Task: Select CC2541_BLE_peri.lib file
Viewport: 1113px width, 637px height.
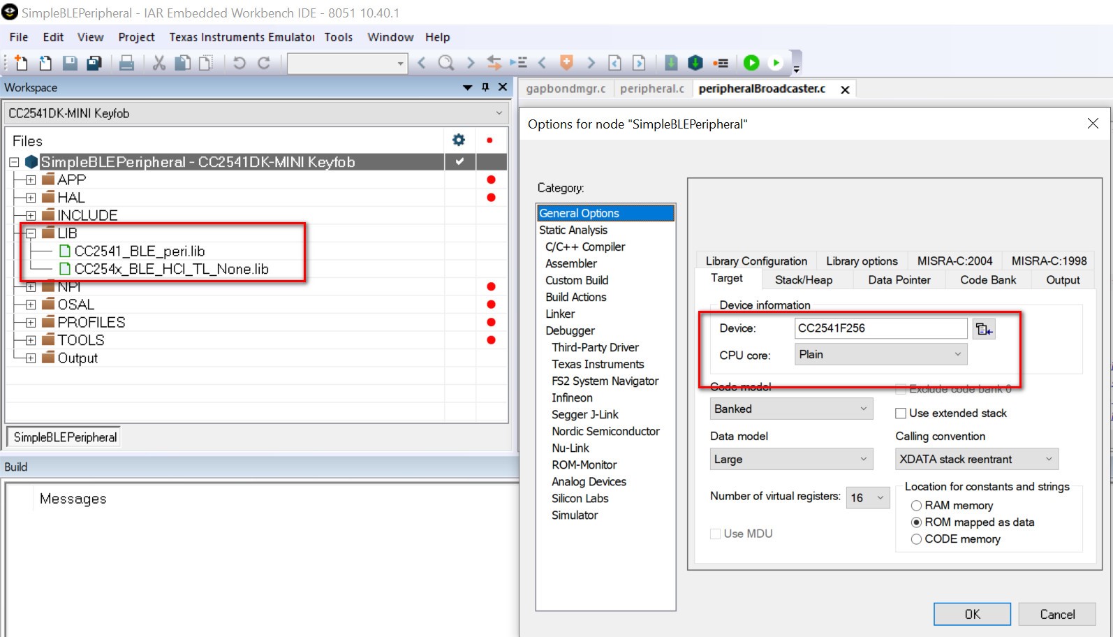Action: (x=139, y=251)
